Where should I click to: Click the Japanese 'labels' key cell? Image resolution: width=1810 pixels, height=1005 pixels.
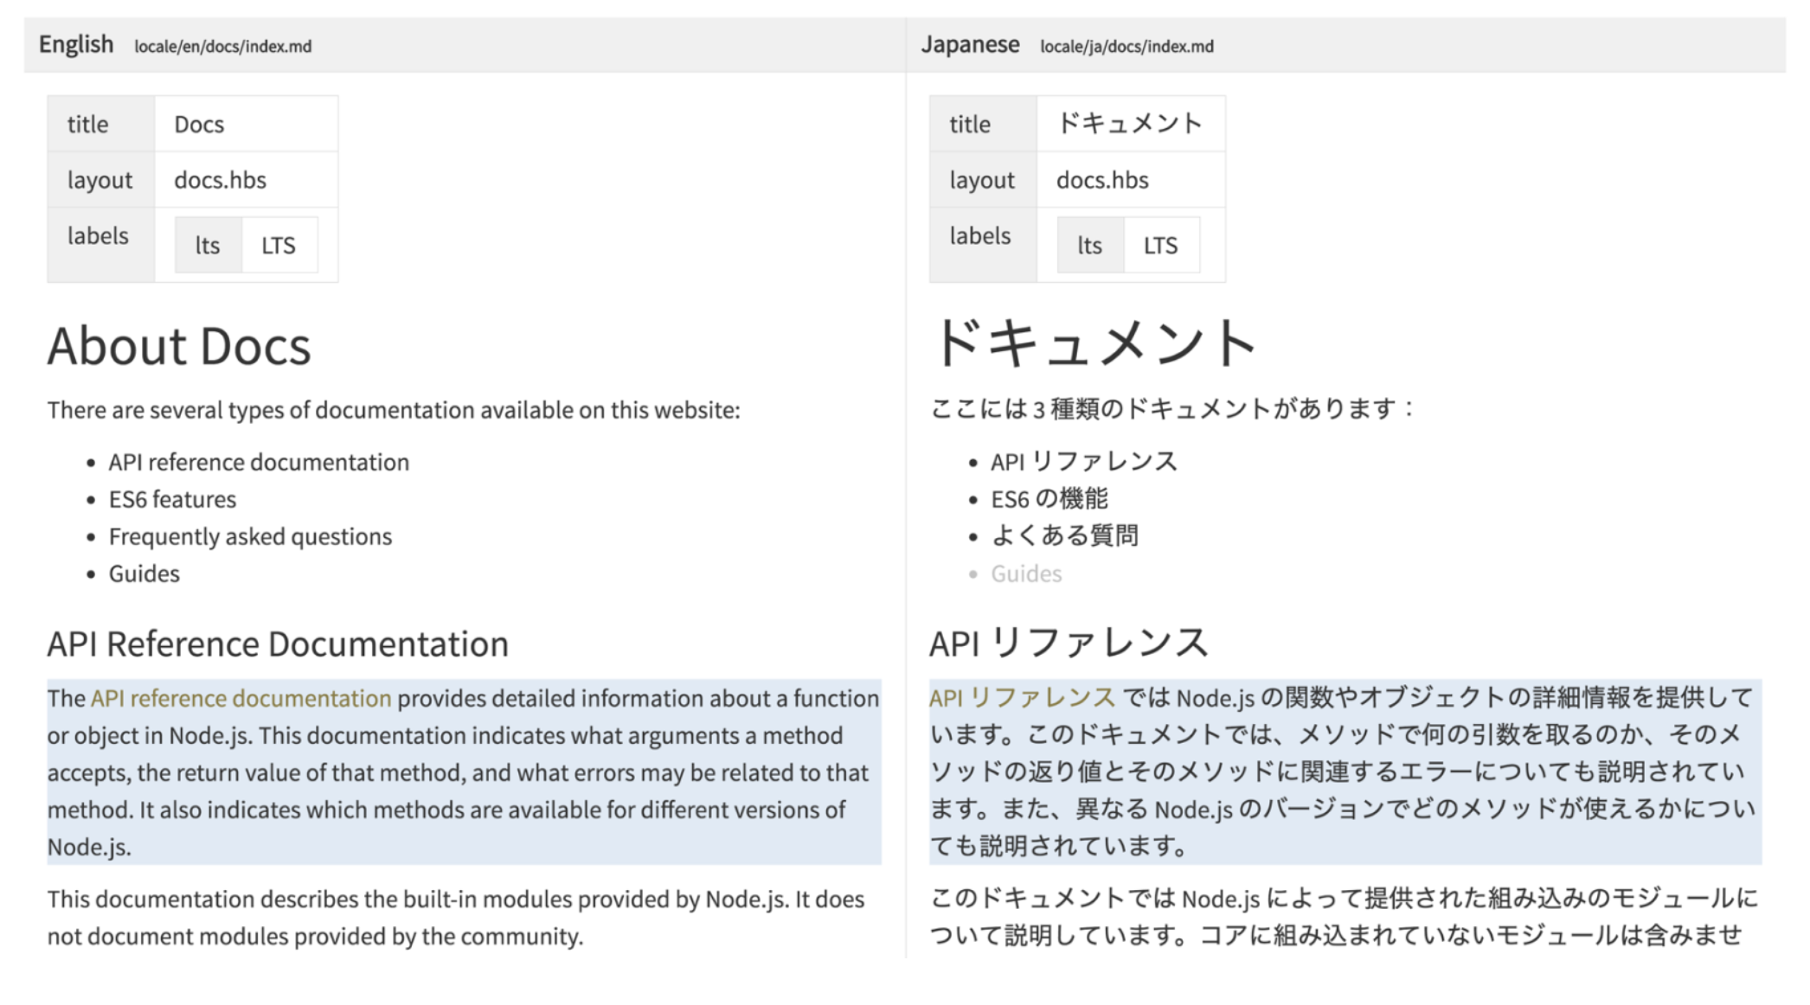click(984, 245)
